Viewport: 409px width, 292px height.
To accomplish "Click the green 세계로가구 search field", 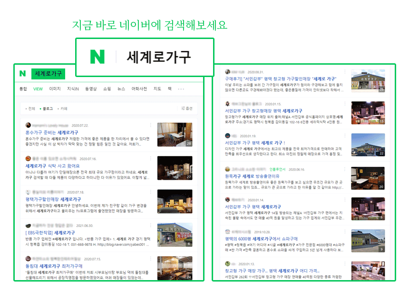I will (48, 74).
